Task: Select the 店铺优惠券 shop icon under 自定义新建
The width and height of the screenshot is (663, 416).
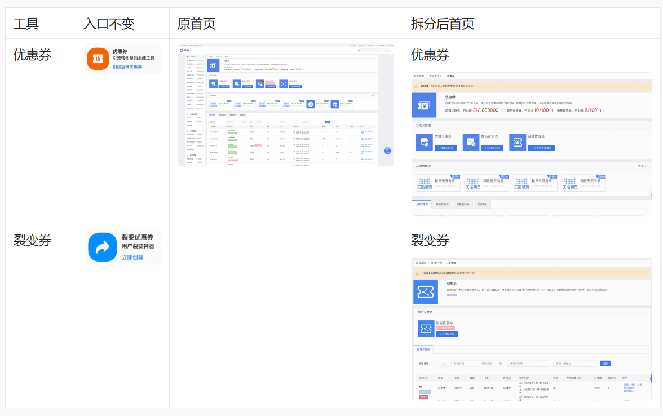Action: (424, 141)
